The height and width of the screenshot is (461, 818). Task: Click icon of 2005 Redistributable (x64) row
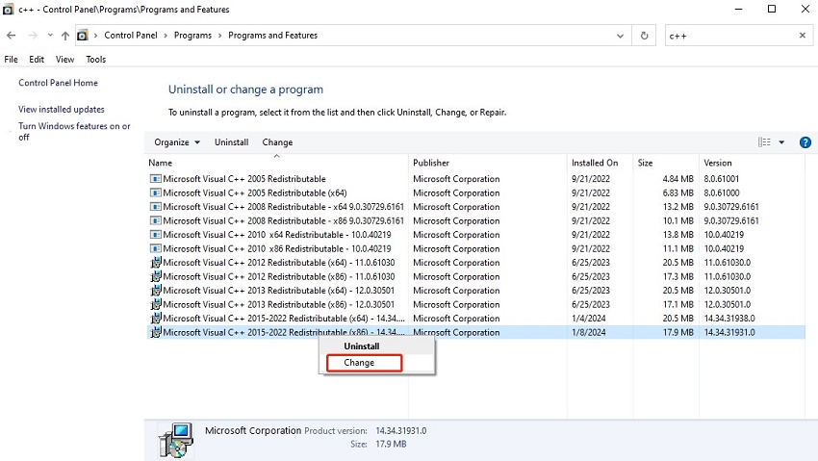coord(156,192)
